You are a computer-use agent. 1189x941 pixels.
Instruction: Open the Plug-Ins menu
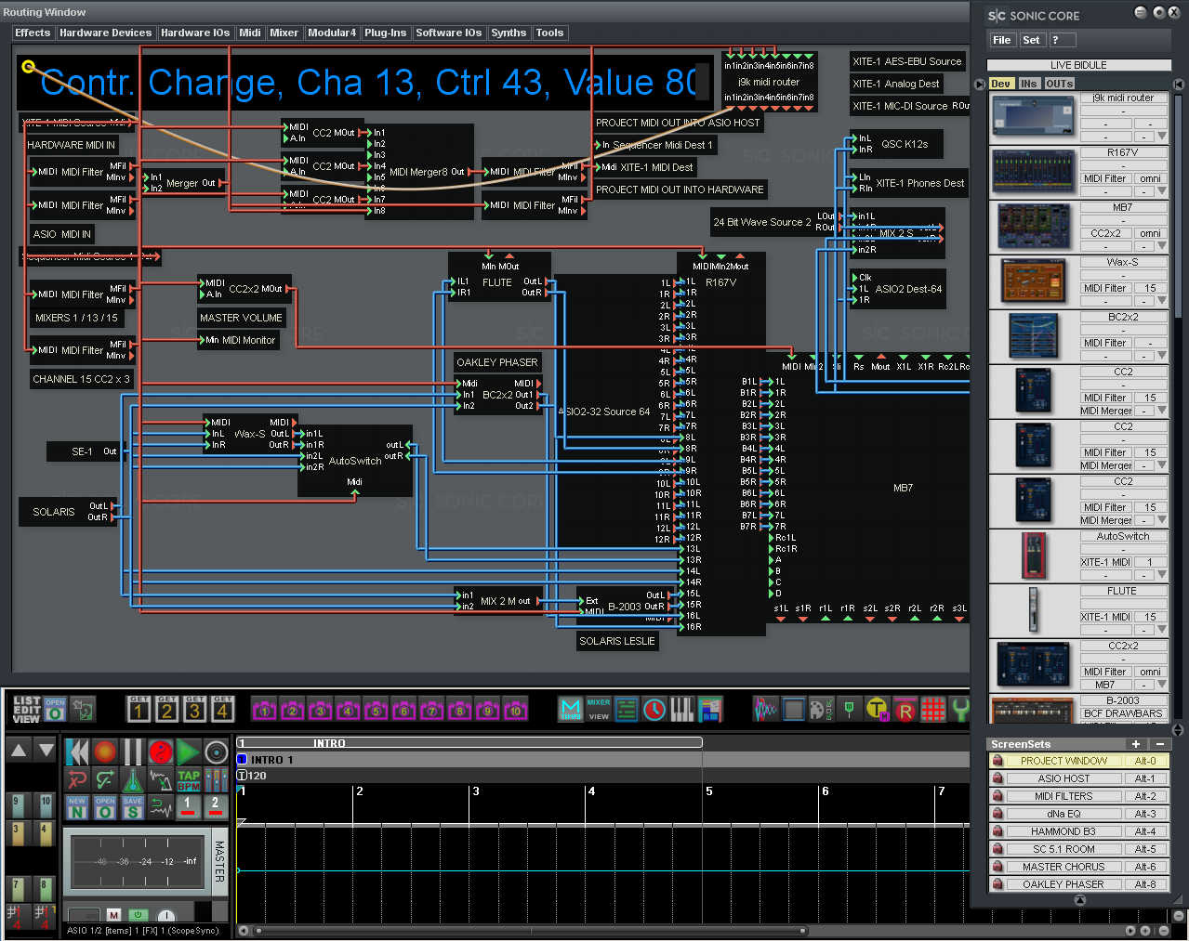click(x=385, y=33)
